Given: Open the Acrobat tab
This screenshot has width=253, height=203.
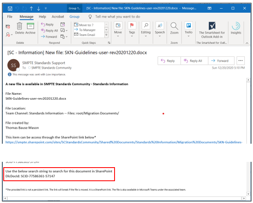Looking at the screenshot, I should click(x=57, y=17).
